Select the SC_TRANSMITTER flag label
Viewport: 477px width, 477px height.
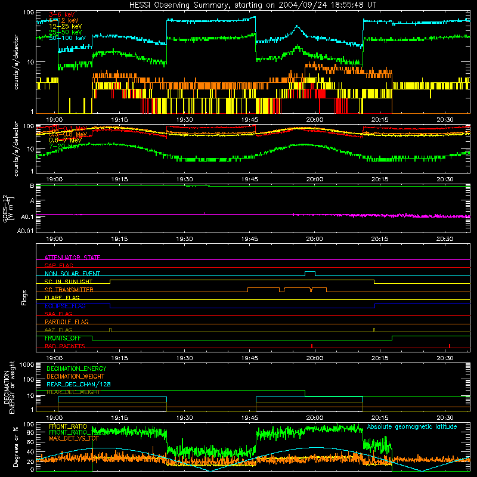(x=69, y=290)
